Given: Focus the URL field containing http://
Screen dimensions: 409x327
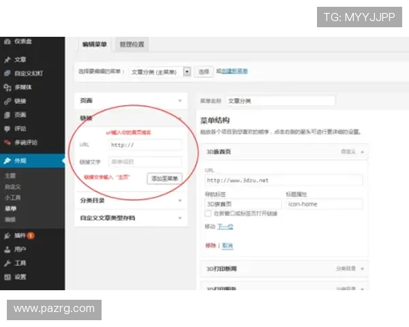Looking at the screenshot, I should tap(145, 145).
